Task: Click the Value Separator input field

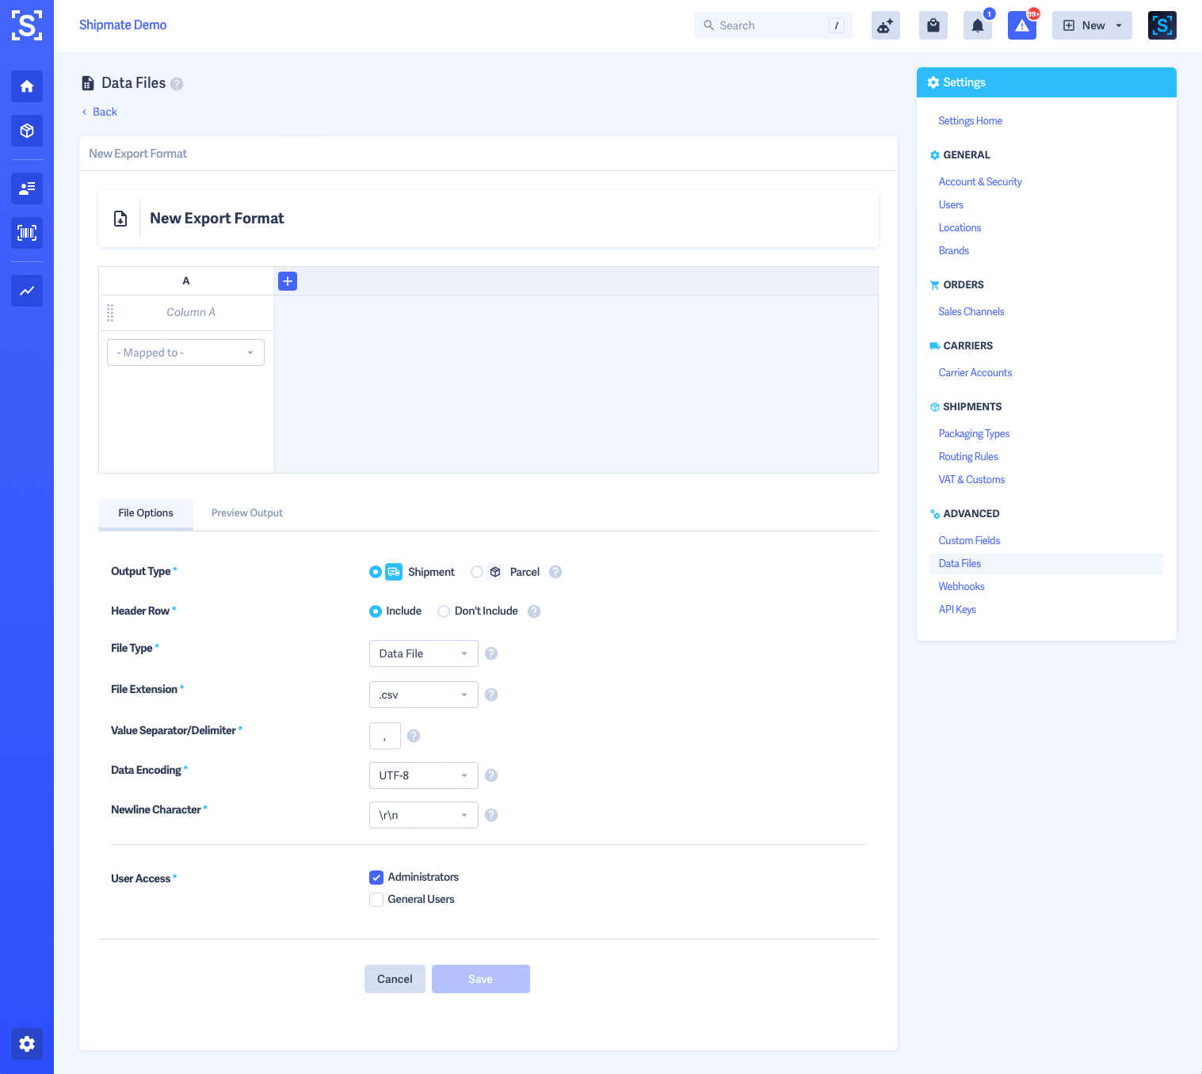Action: (x=385, y=736)
